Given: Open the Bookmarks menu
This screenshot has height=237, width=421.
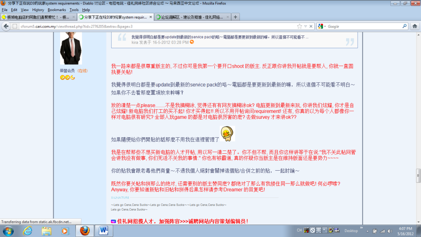Looking at the screenshot, I should pyautogui.click(x=57, y=10).
